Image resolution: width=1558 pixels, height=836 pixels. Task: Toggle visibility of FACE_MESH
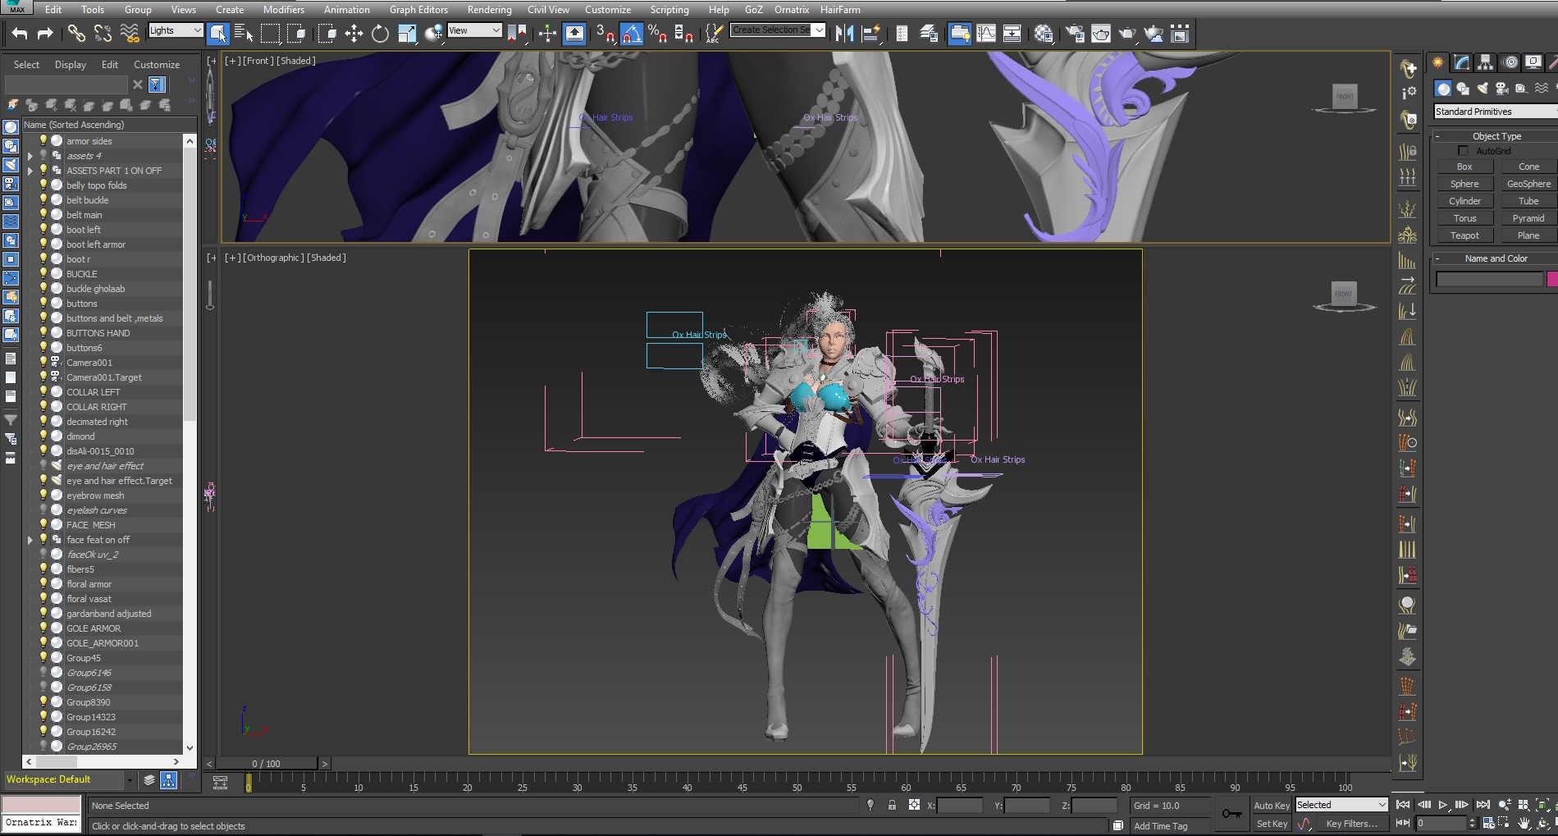[x=43, y=524]
